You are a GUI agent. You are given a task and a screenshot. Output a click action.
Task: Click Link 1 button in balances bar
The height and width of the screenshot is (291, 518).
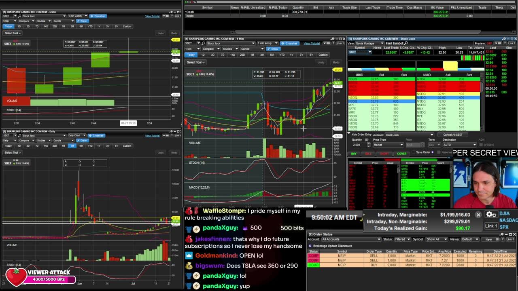pos(491,226)
